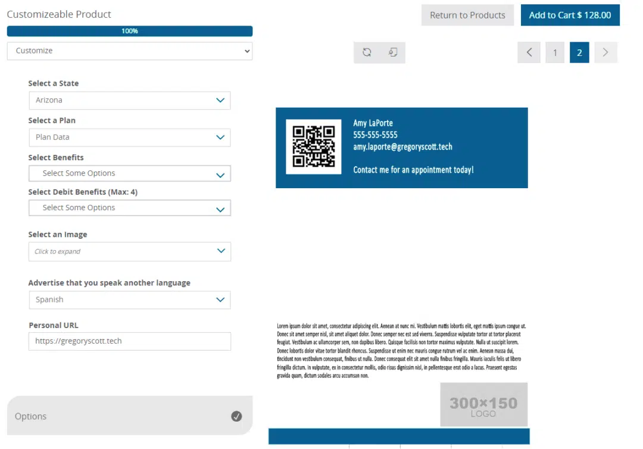Go to the previous preview page arrow
The width and height of the screenshot is (643, 449).
[529, 52]
